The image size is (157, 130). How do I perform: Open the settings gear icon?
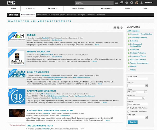(x=131, y=3)
